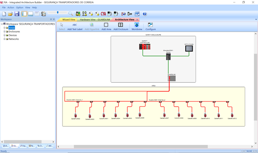Select the Networks tree item
The height and width of the screenshot is (153, 258).
click(14, 39)
